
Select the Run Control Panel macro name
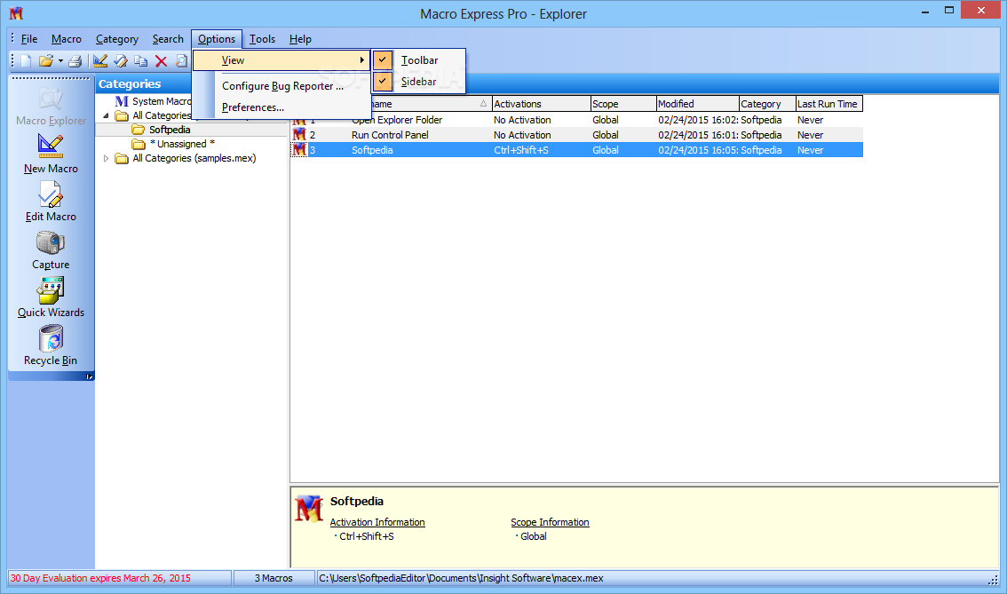pos(390,135)
